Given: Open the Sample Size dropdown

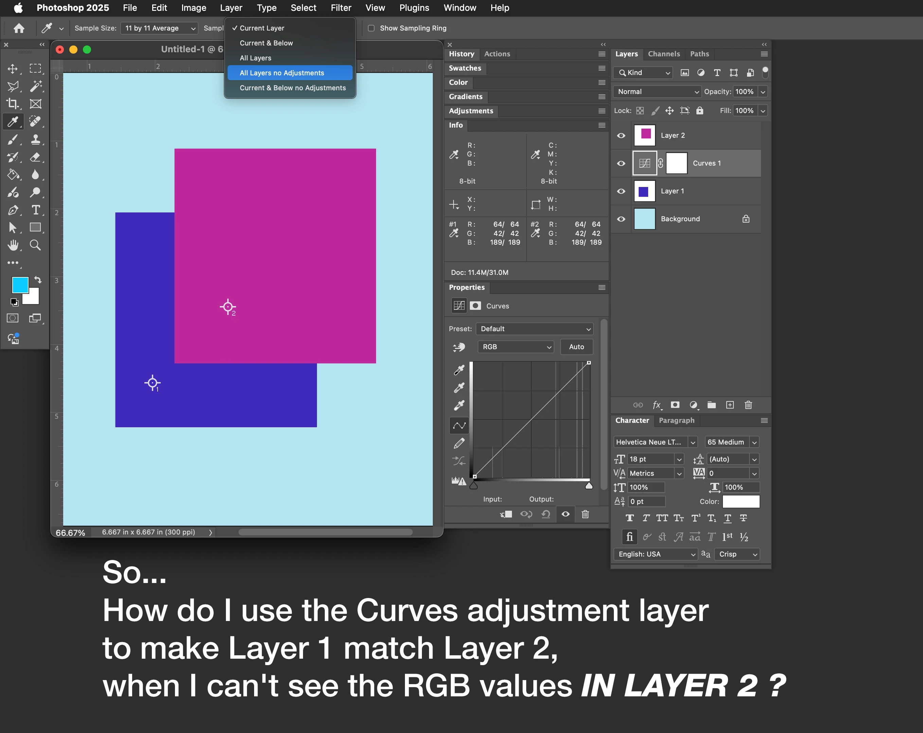Looking at the screenshot, I should (x=159, y=28).
